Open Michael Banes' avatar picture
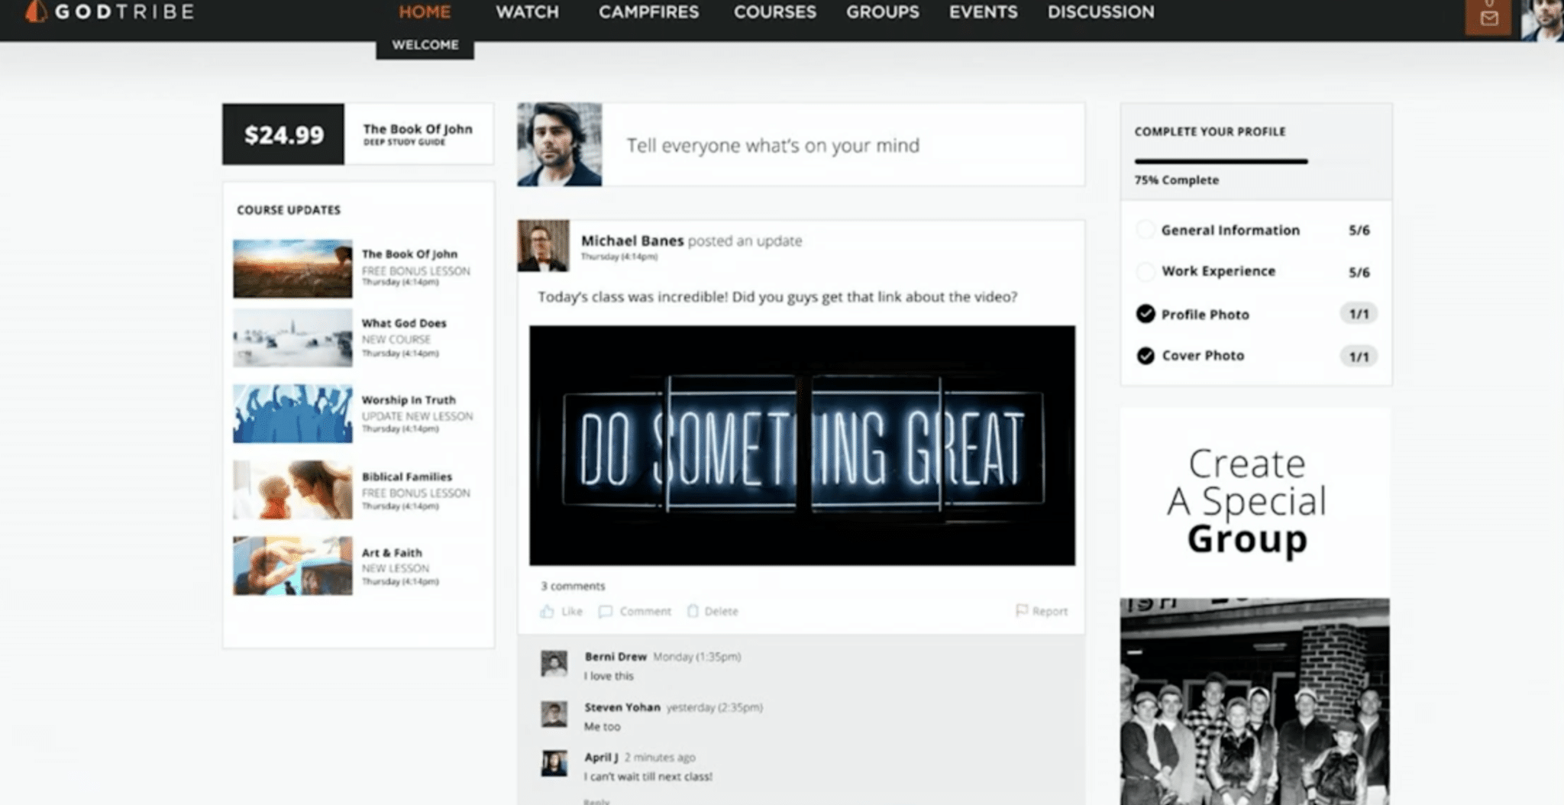Viewport: 1564px width, 805px height. pos(543,246)
